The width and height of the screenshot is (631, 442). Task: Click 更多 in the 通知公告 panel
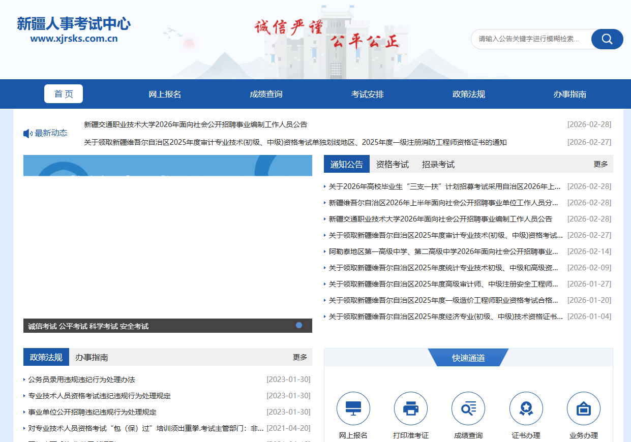[x=600, y=164]
